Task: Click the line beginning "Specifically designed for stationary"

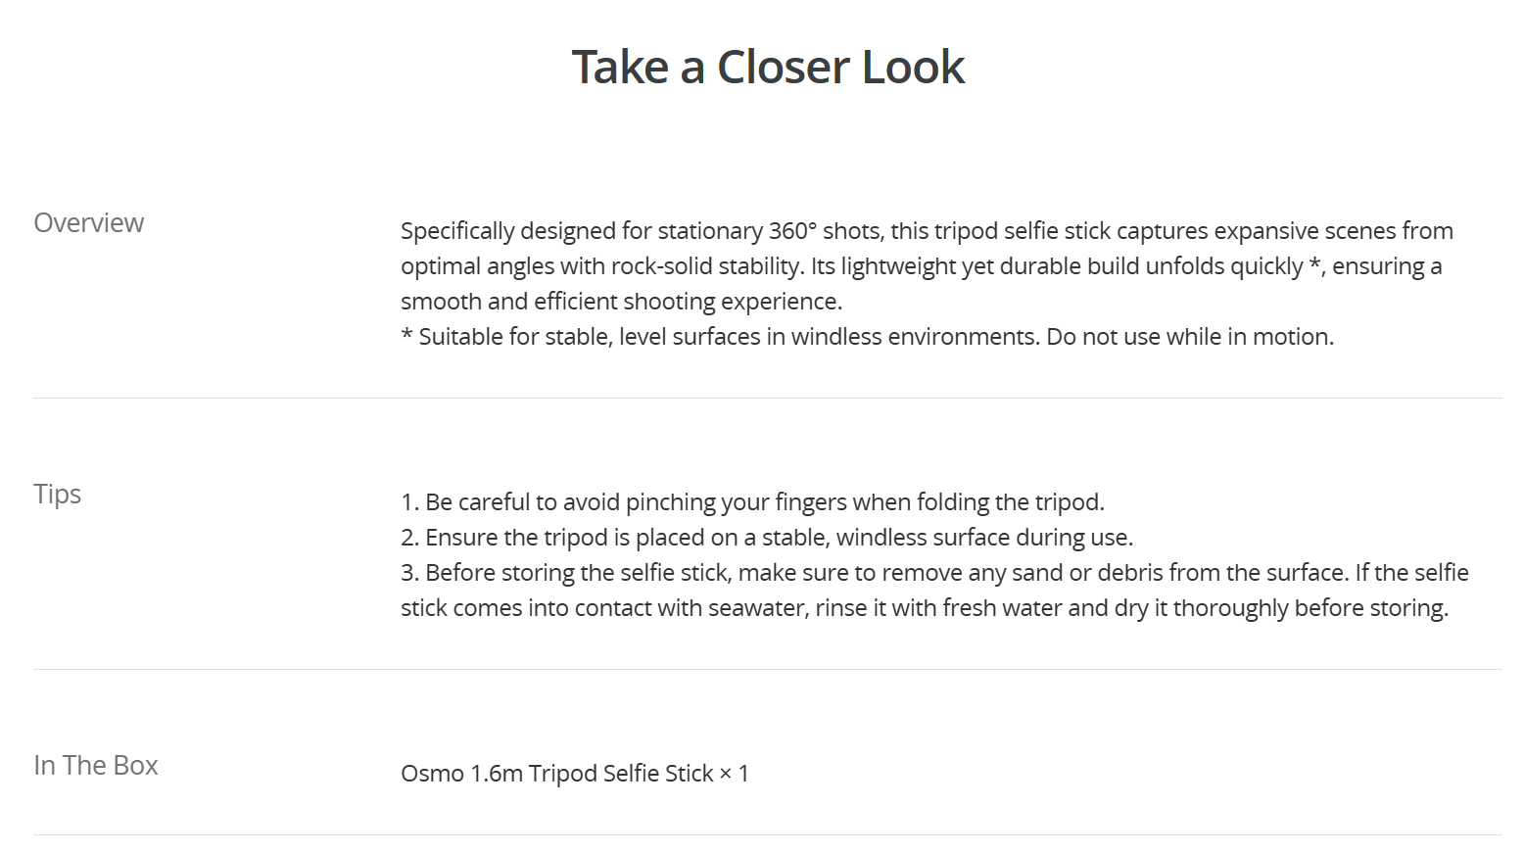Action: pyautogui.click(x=927, y=231)
